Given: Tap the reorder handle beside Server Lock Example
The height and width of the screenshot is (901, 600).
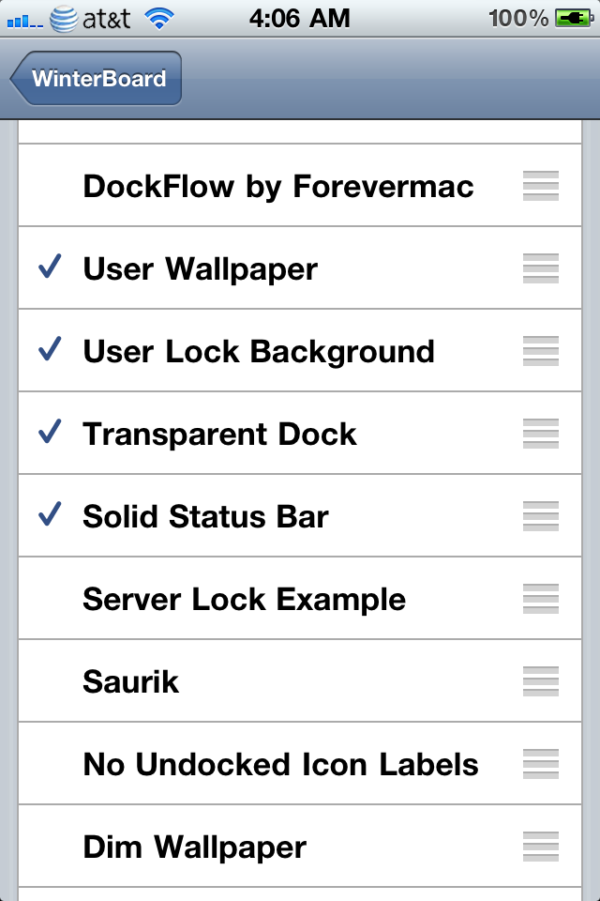Looking at the screenshot, I should [x=540, y=599].
